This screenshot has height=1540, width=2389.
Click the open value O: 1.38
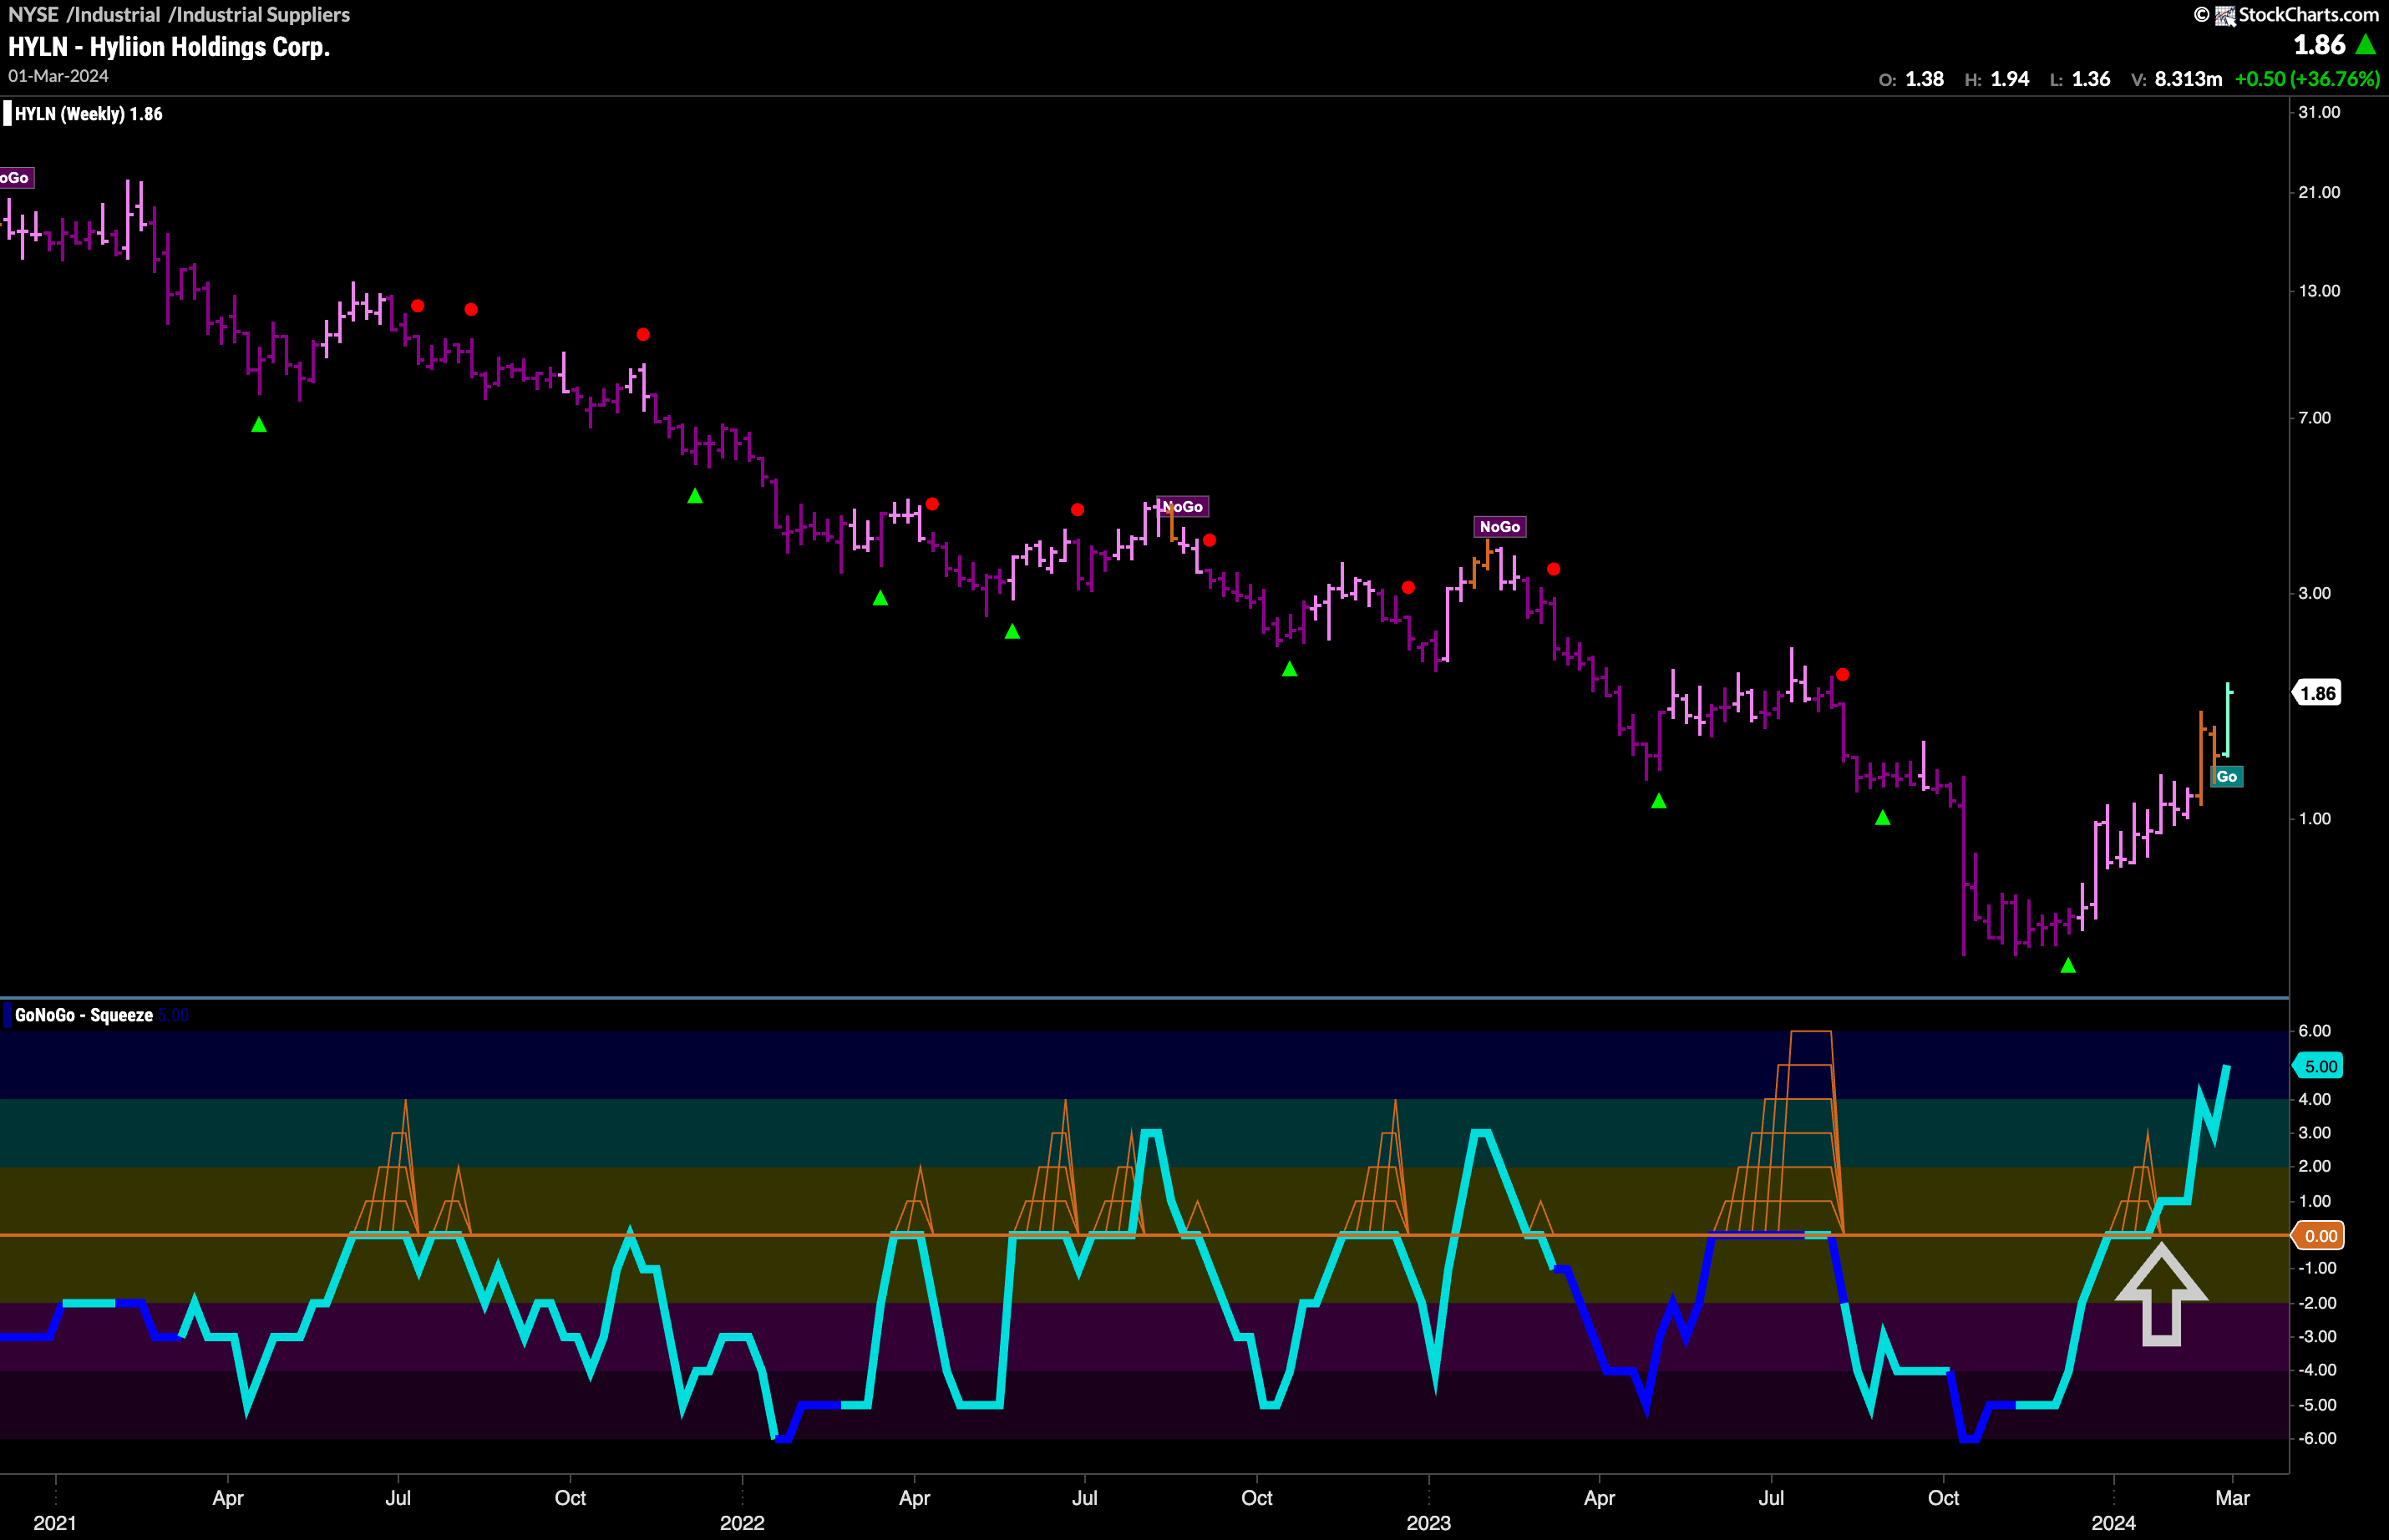point(1911,79)
